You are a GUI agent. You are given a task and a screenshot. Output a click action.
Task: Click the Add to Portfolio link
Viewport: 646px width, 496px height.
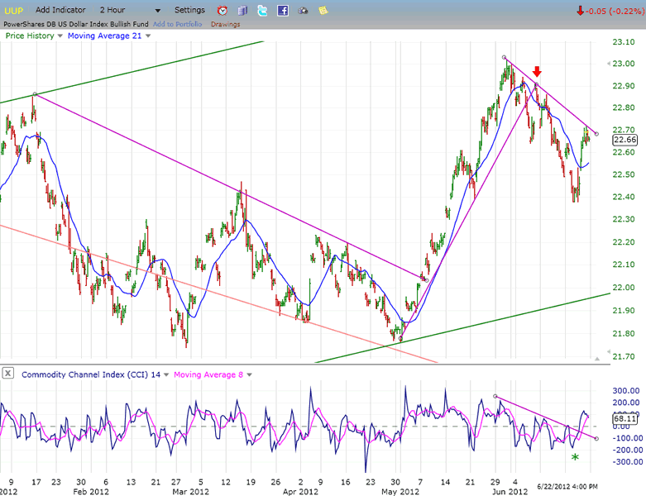tap(178, 24)
